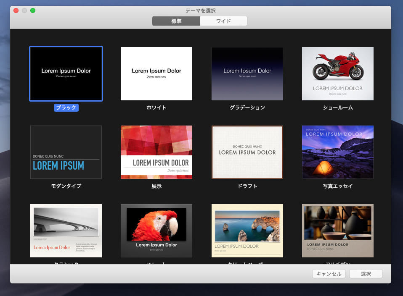Choose the モダンタイプ theme thumbnail

[66, 152]
